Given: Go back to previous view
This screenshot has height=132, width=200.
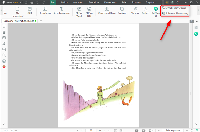Looking at the screenshot, I should click(x=115, y=130).
